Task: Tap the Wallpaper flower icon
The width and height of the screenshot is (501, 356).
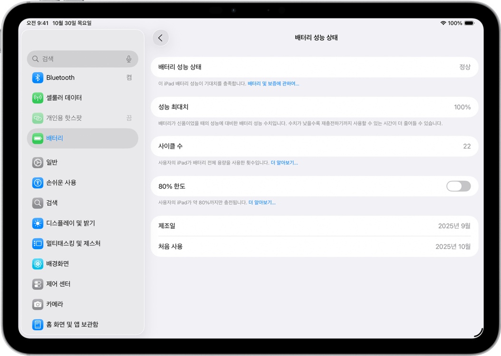Action: tap(38, 264)
